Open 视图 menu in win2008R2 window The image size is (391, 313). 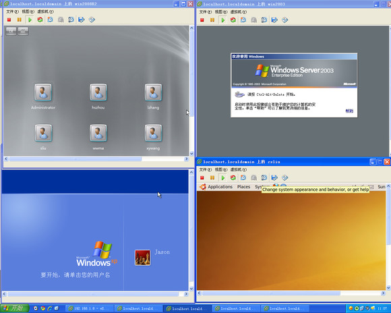tap(28, 11)
